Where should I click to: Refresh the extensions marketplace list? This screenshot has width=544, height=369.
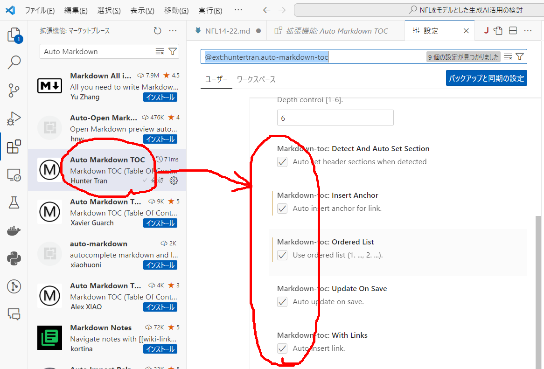pyautogui.click(x=157, y=31)
